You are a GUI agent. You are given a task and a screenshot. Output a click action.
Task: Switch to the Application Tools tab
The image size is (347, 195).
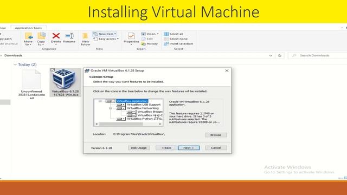point(28,28)
